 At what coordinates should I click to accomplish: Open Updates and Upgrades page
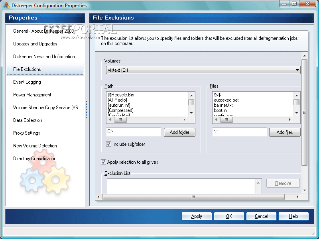pyautogui.click(x=35, y=44)
